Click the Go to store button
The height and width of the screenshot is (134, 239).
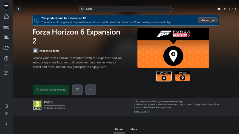click(208, 20)
